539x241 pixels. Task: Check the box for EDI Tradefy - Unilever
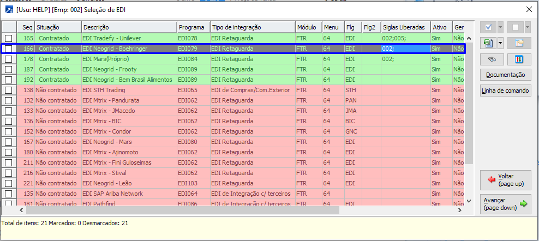click(9, 38)
